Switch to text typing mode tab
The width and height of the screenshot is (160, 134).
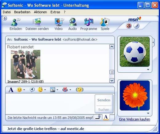(106, 117)
